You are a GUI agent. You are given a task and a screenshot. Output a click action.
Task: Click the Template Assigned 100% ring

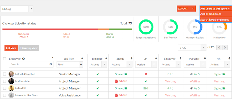[146, 27]
